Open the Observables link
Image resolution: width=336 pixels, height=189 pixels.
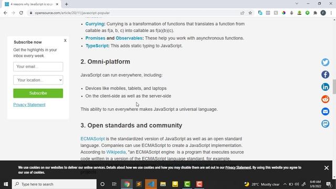129,38
